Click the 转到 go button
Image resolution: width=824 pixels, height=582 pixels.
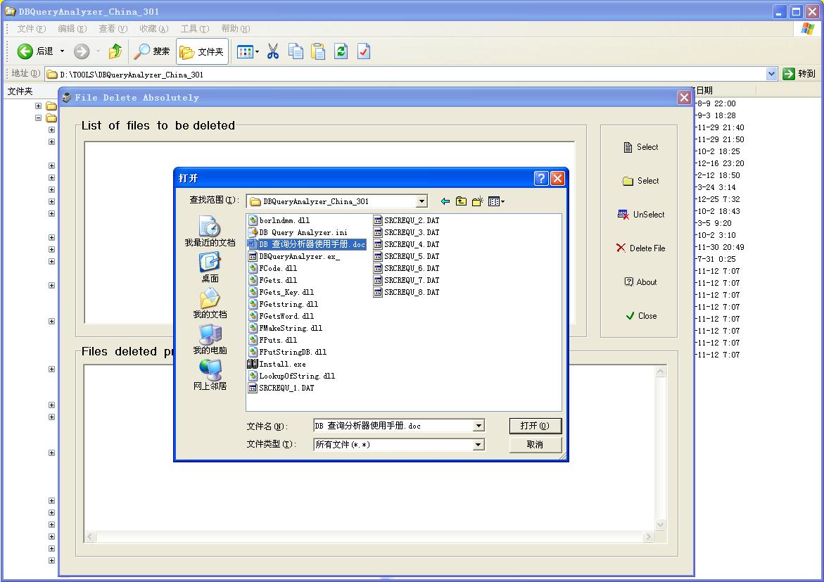(799, 74)
